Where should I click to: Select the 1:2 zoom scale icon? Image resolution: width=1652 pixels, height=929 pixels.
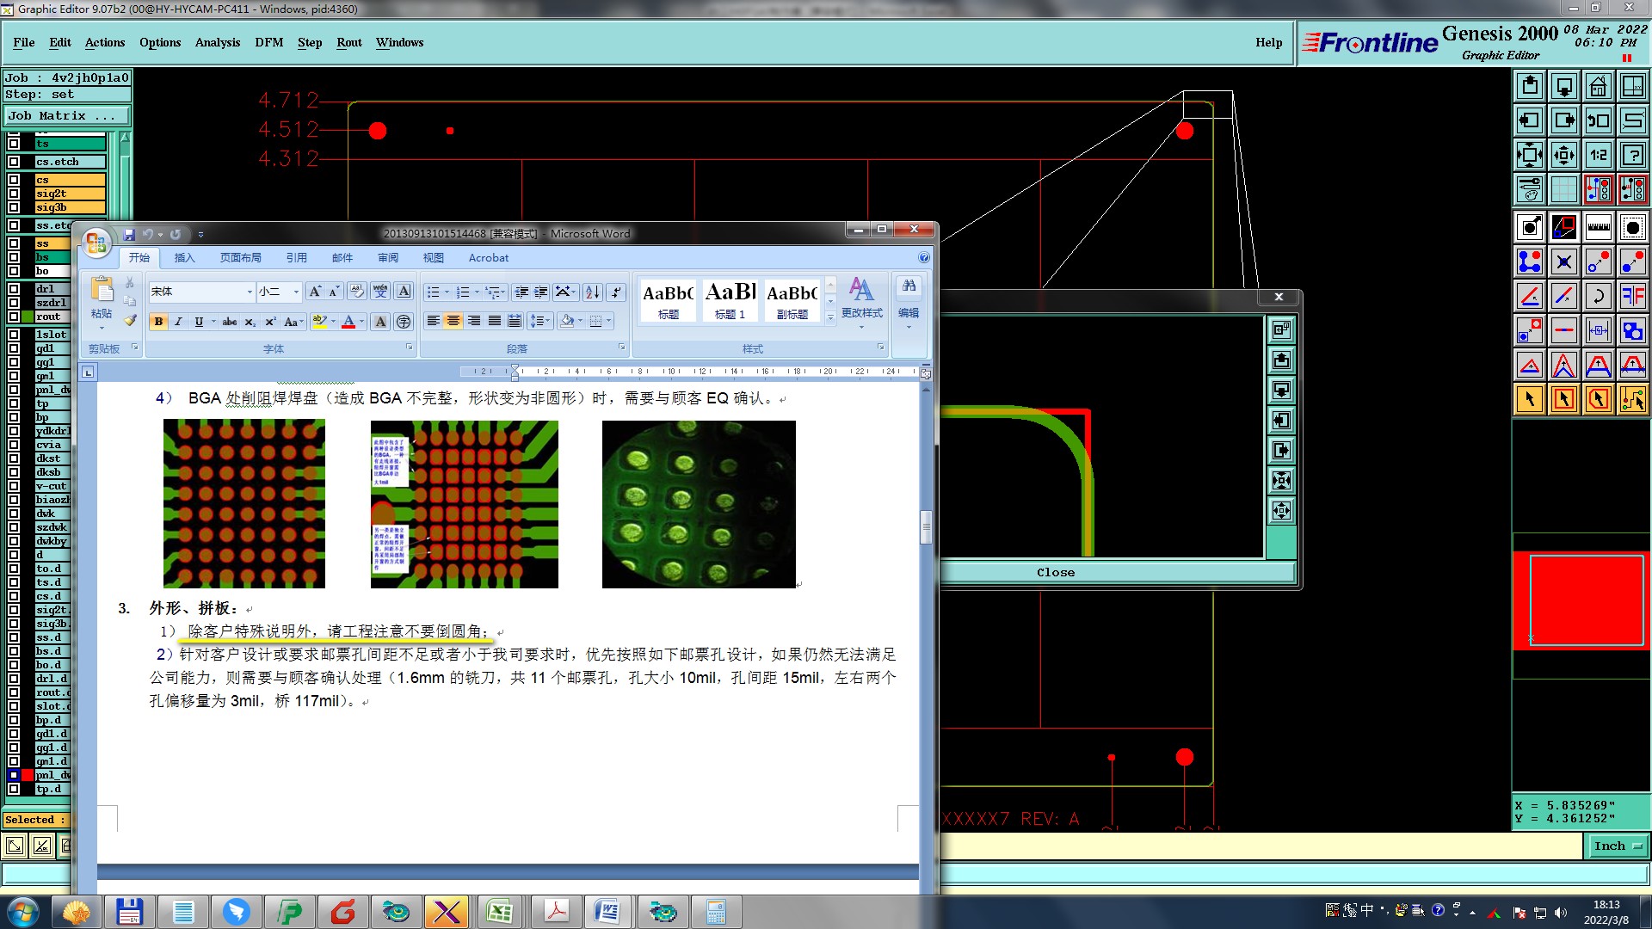[1598, 155]
